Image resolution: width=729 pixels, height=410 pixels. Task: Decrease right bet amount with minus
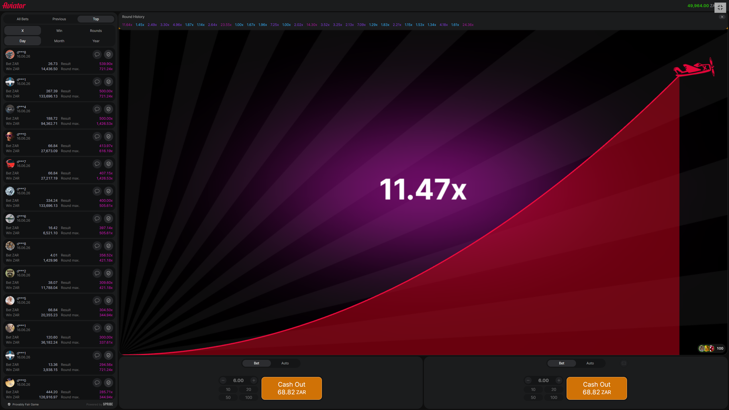(528, 380)
